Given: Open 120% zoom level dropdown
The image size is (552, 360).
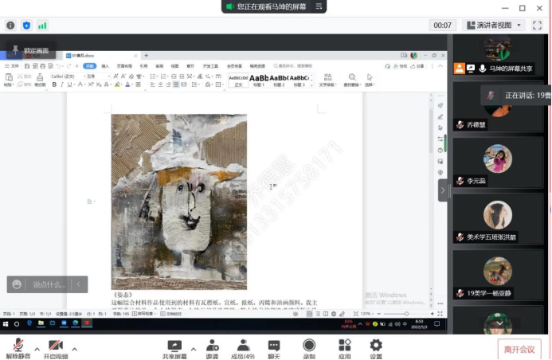Looking at the screenshot, I should (x=366, y=314).
